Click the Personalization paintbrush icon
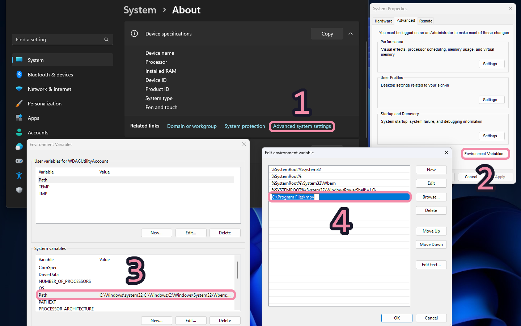 19,103
